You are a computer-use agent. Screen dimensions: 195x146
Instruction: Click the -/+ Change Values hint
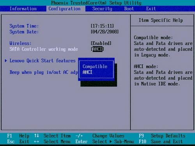(100, 136)
